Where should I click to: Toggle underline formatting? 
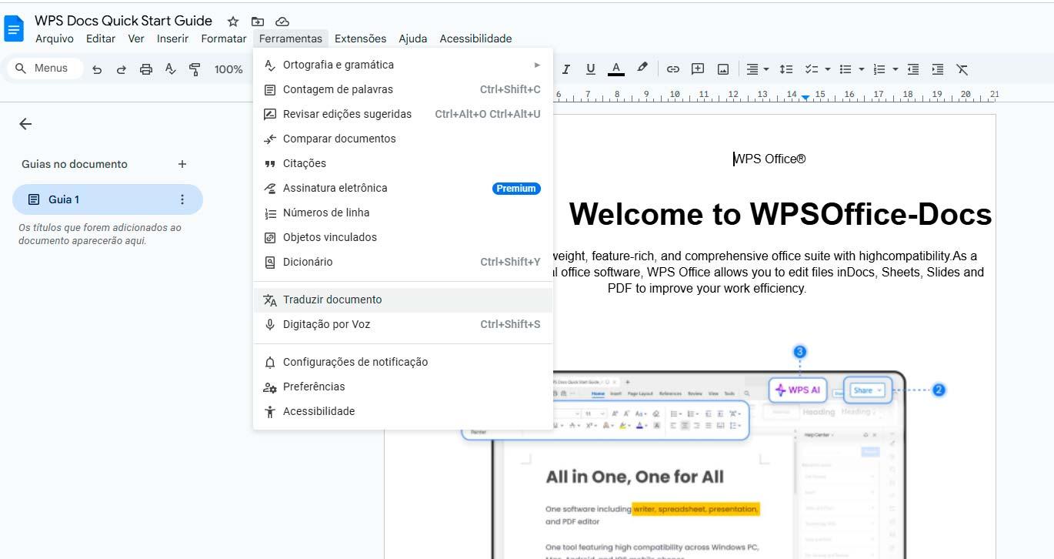[x=591, y=69]
